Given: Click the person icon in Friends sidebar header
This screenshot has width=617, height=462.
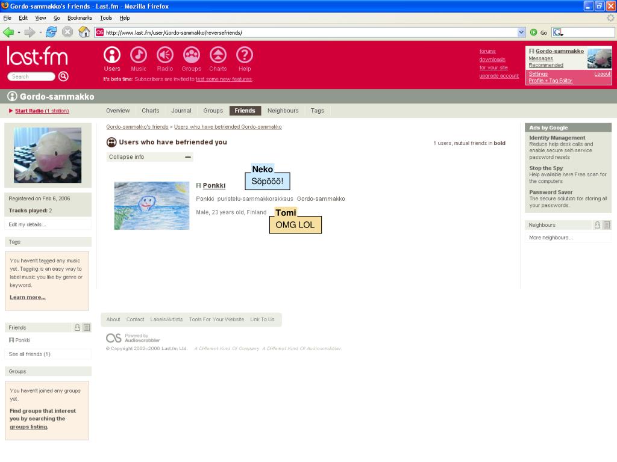Looking at the screenshot, I should click(78, 327).
